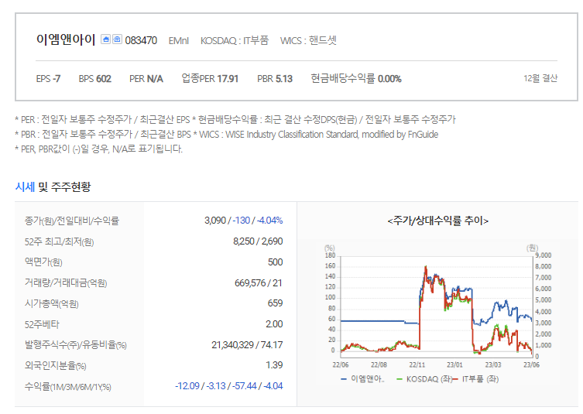Viewport: 583px width, 414px height.
Task: Select the 업종PER 17.91 value
Action: (210, 79)
